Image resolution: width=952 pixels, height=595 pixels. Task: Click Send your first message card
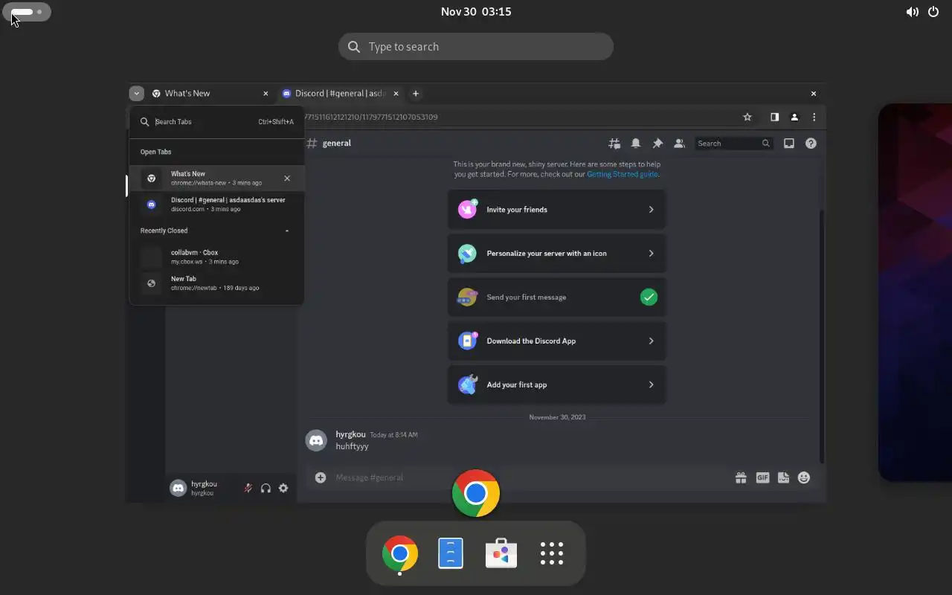556,297
